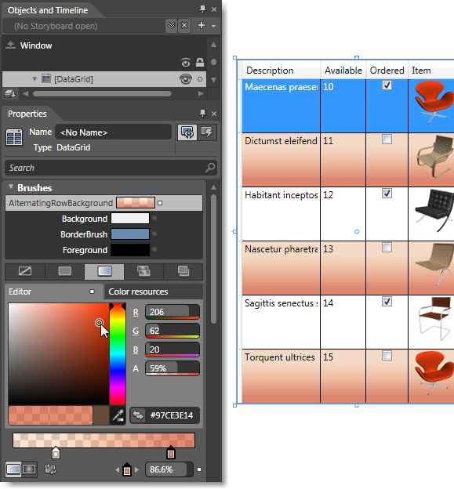Select the Background brush swatch

tap(130, 219)
